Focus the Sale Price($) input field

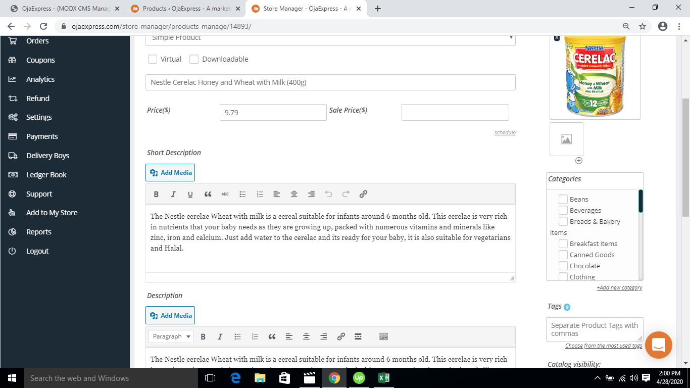coord(455,113)
